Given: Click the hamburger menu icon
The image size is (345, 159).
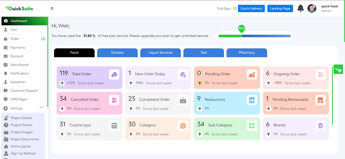Looking at the screenshot, I should pos(52,8).
